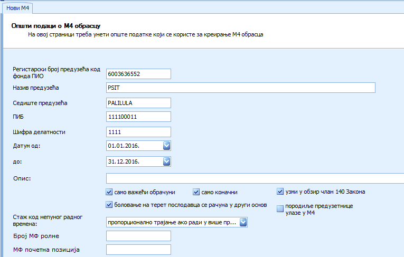
Task: Focus the МФ почетна позиција field
Action: click(x=138, y=250)
